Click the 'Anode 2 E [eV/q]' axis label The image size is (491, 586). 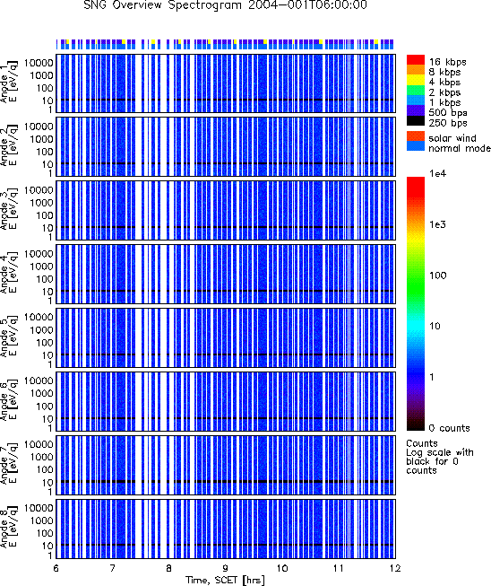tap(9, 146)
